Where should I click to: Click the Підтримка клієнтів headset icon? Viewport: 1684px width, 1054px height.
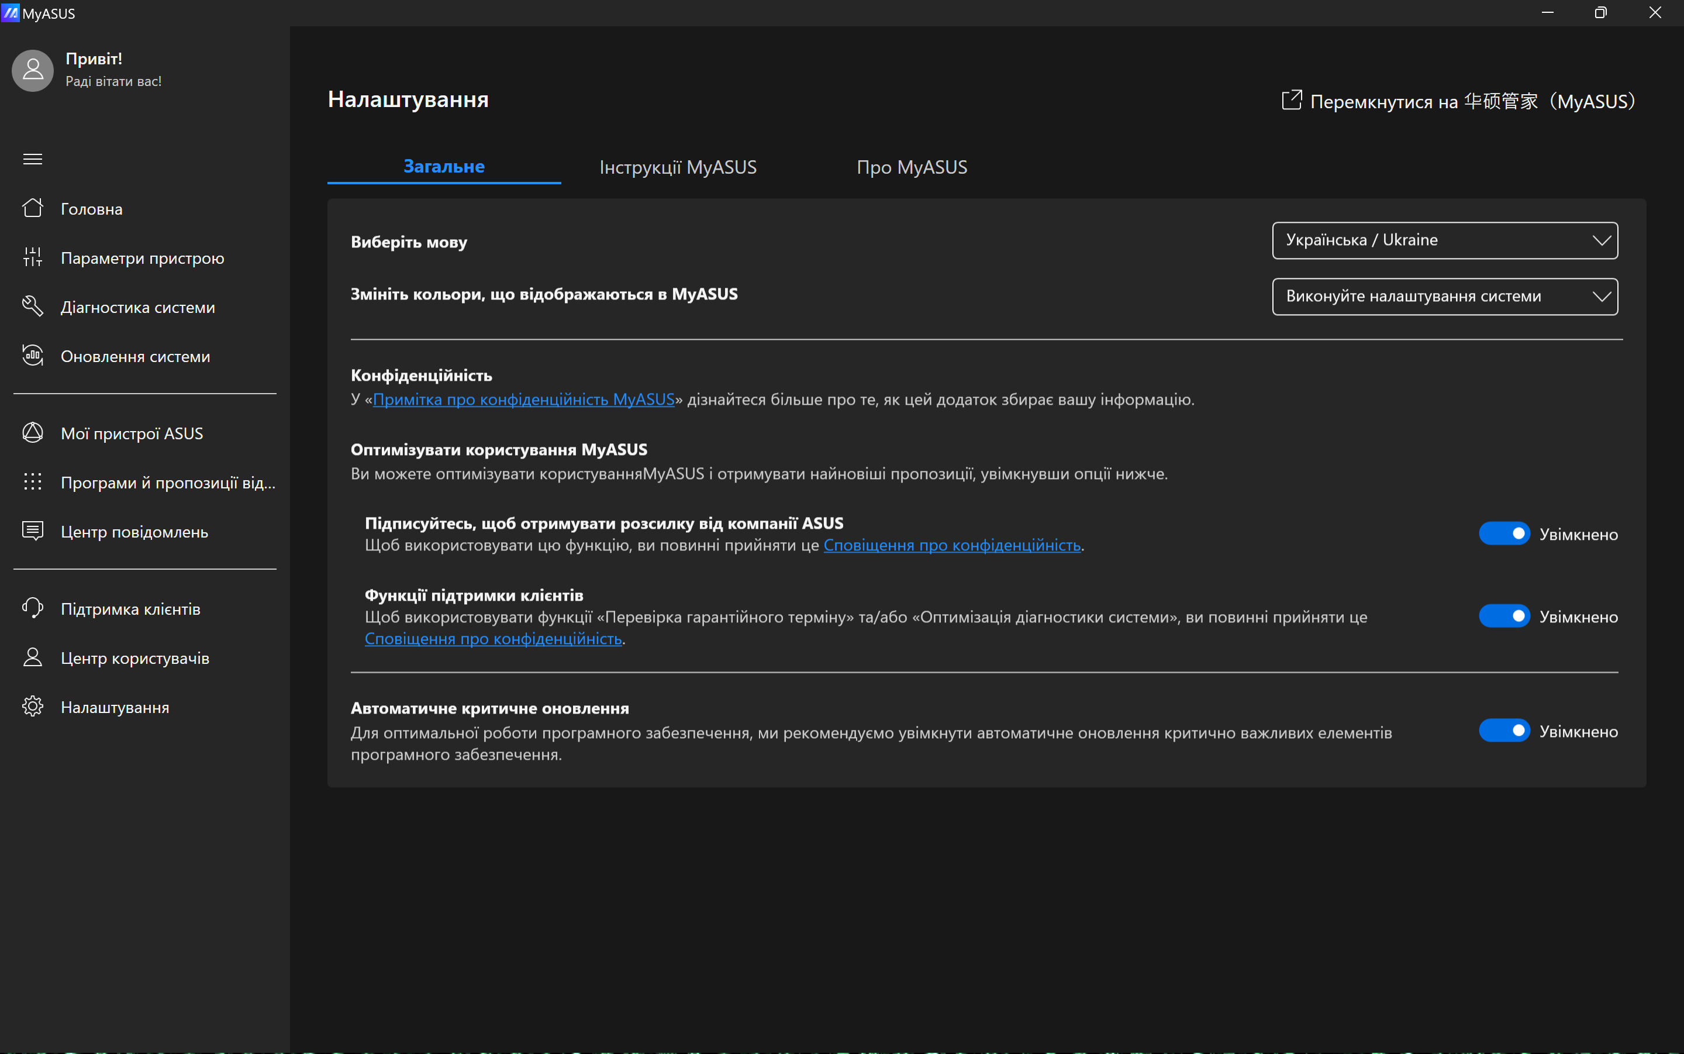point(33,608)
